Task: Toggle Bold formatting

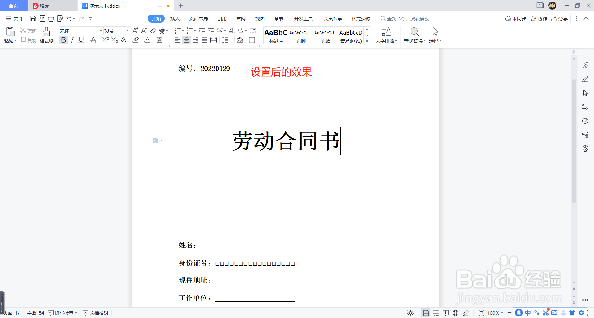Action: [x=63, y=40]
